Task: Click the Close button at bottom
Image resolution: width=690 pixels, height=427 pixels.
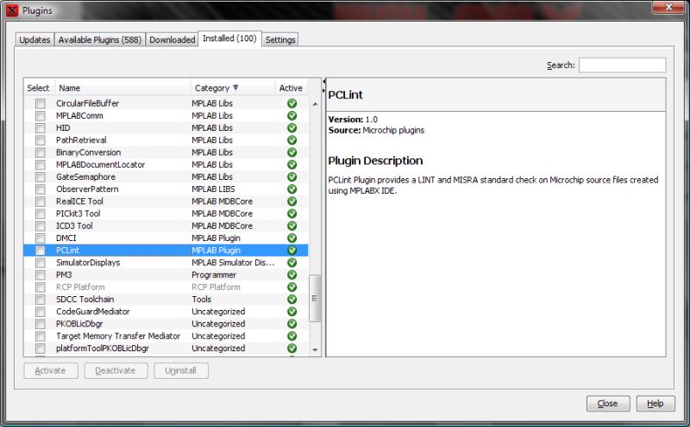Action: click(608, 403)
